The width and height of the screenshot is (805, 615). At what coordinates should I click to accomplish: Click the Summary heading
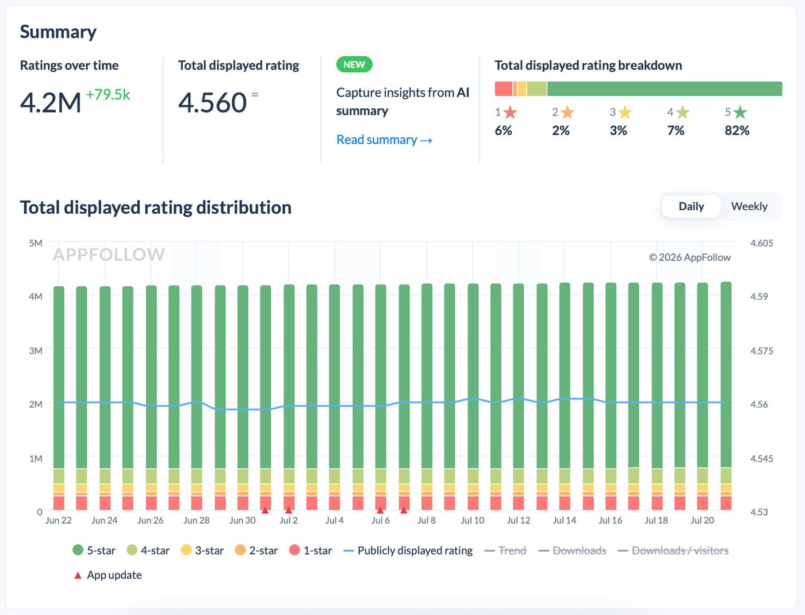58,32
